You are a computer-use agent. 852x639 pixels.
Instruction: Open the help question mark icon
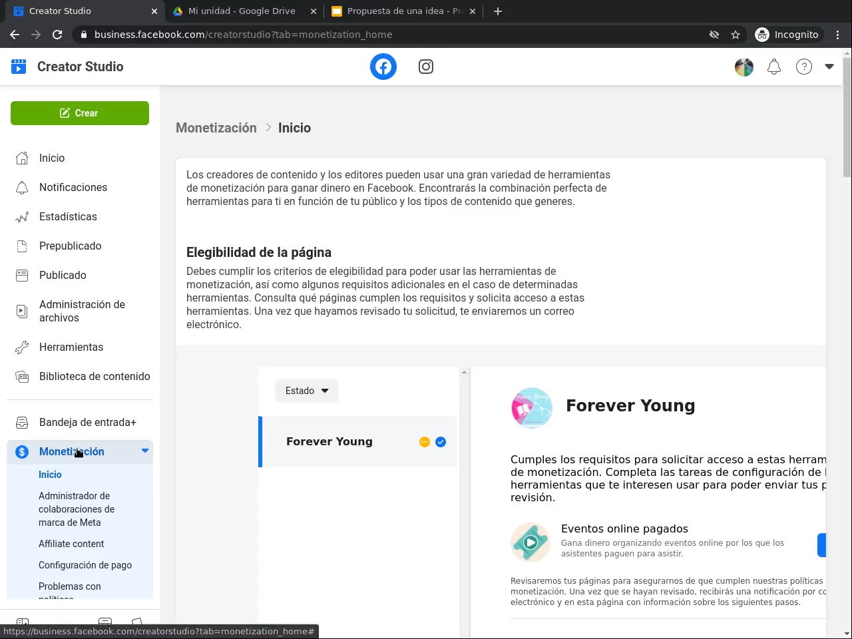(804, 67)
